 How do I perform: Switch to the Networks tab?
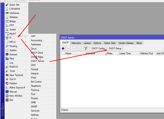76,43
